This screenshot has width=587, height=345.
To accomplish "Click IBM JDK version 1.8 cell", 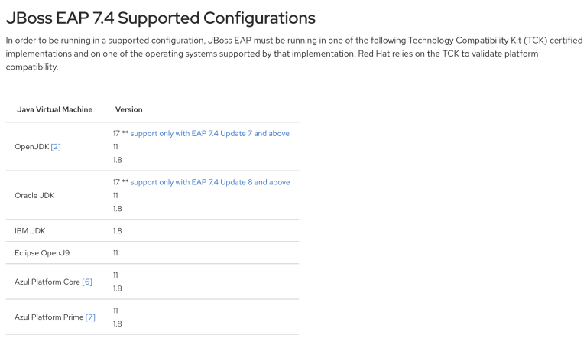I will pos(118,231).
